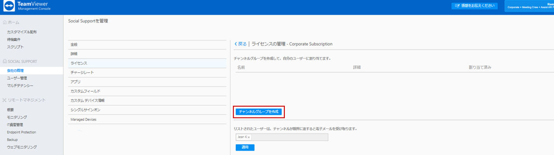Click the Social Support section icon
The width and height of the screenshot is (554, 155).
tap(5, 62)
